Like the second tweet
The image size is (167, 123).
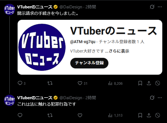[80, 115]
